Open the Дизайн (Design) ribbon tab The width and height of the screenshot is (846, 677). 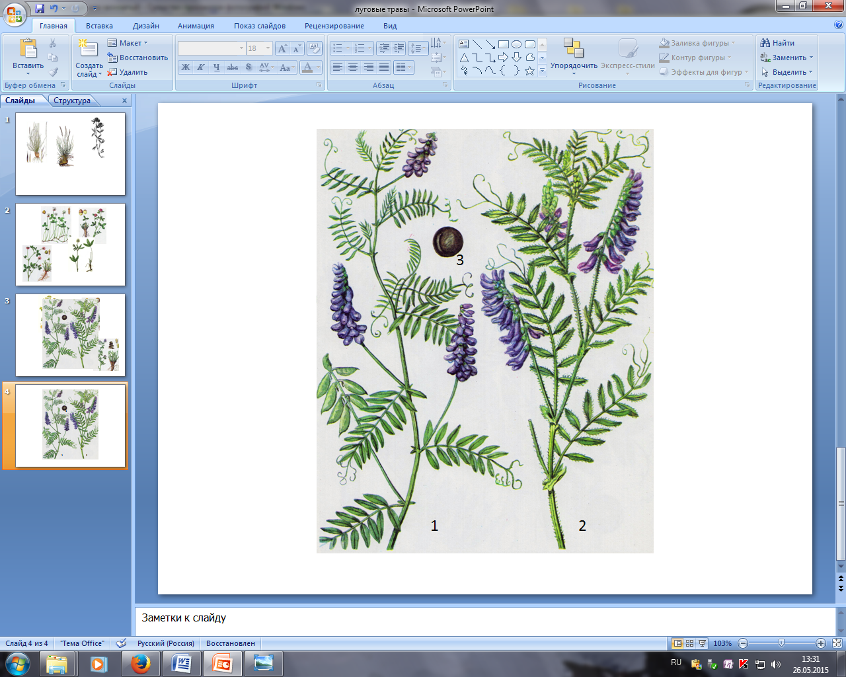pos(146,26)
